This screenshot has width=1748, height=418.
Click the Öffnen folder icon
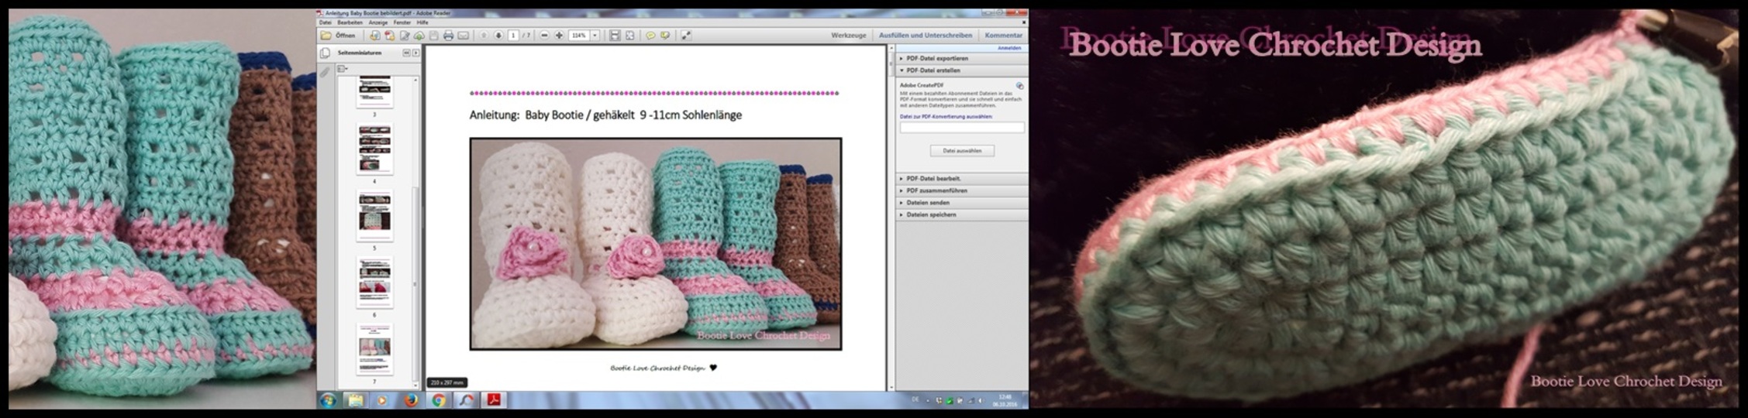coord(326,36)
